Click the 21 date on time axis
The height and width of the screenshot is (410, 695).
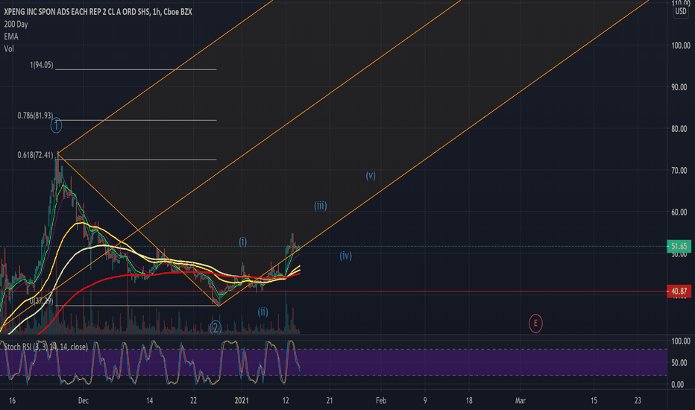click(330, 401)
